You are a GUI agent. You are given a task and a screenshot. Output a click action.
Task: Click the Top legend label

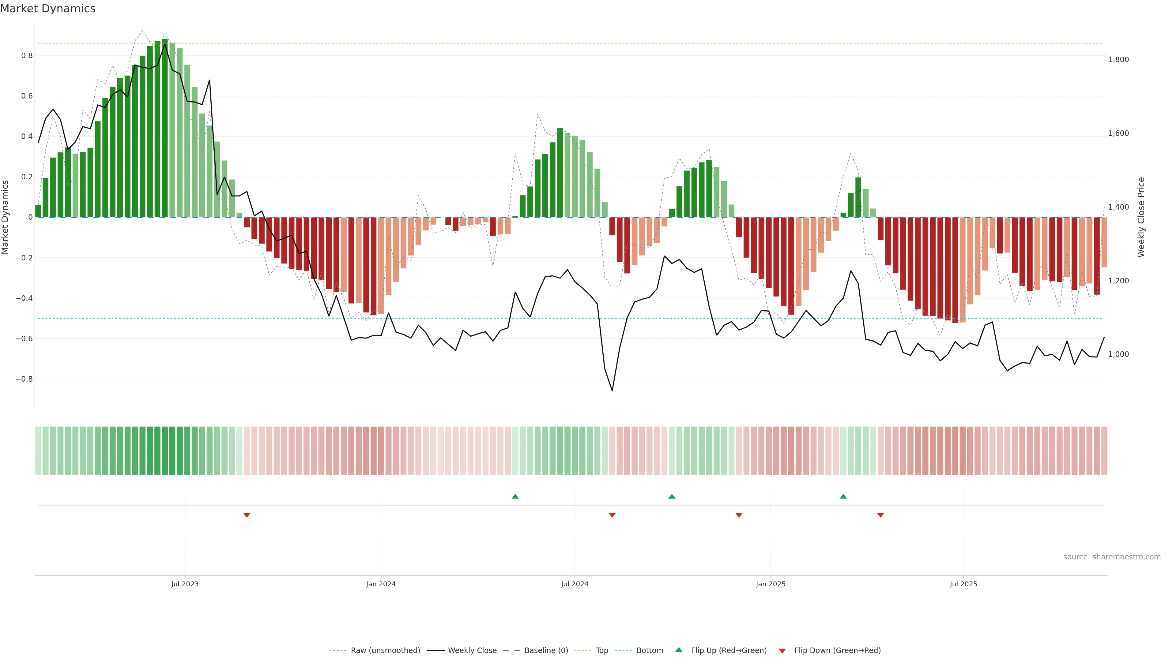[602, 651]
